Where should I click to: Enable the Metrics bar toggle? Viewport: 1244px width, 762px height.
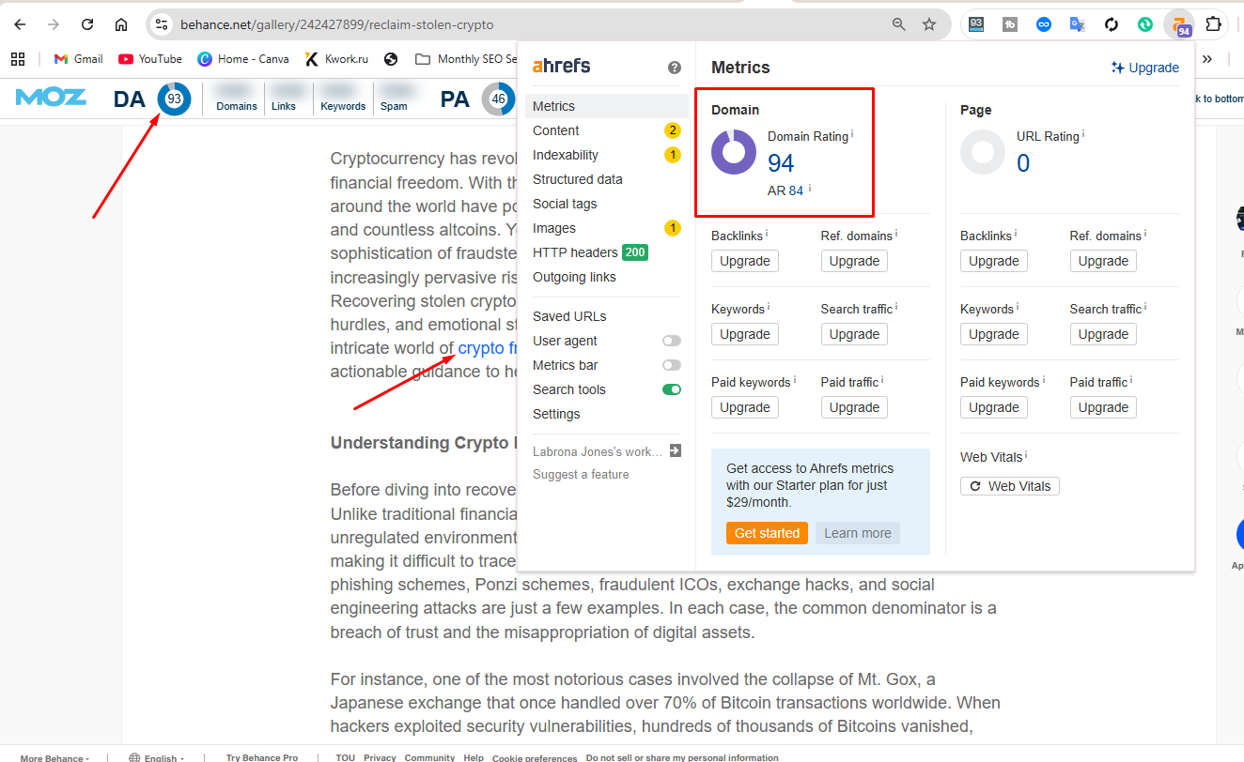pyautogui.click(x=671, y=365)
